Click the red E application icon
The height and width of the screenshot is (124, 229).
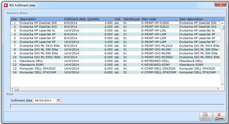6,6
